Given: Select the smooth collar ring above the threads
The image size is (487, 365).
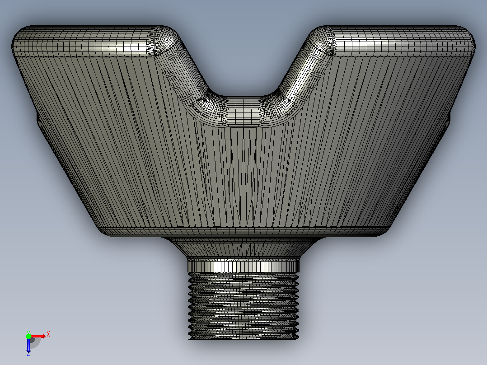Looking at the screenshot, I should pyautogui.click(x=243, y=266).
